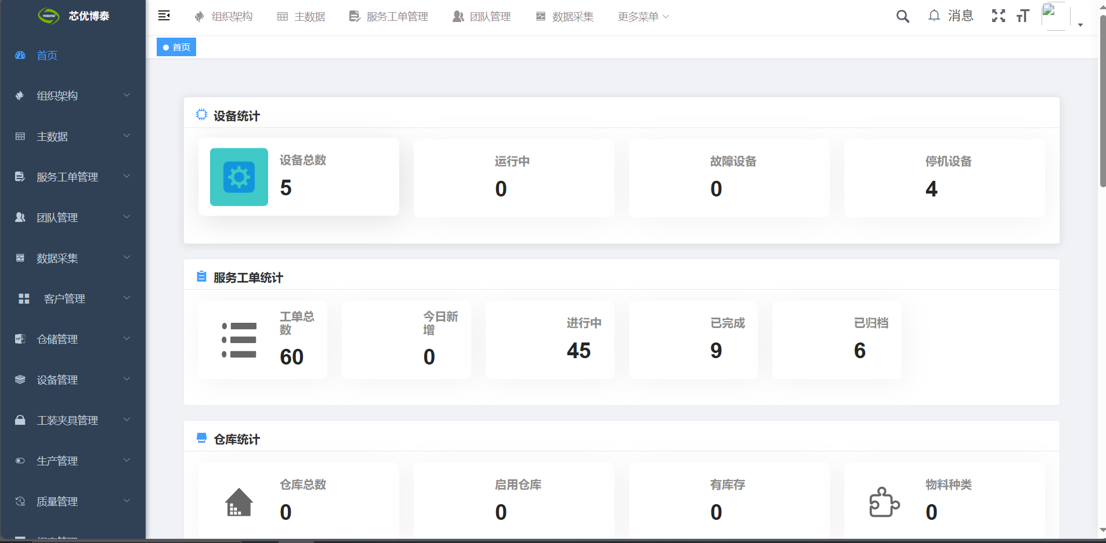The width and height of the screenshot is (1106, 543).
Task: Expand 仓储管理 in the sidebar
Action: (73, 339)
